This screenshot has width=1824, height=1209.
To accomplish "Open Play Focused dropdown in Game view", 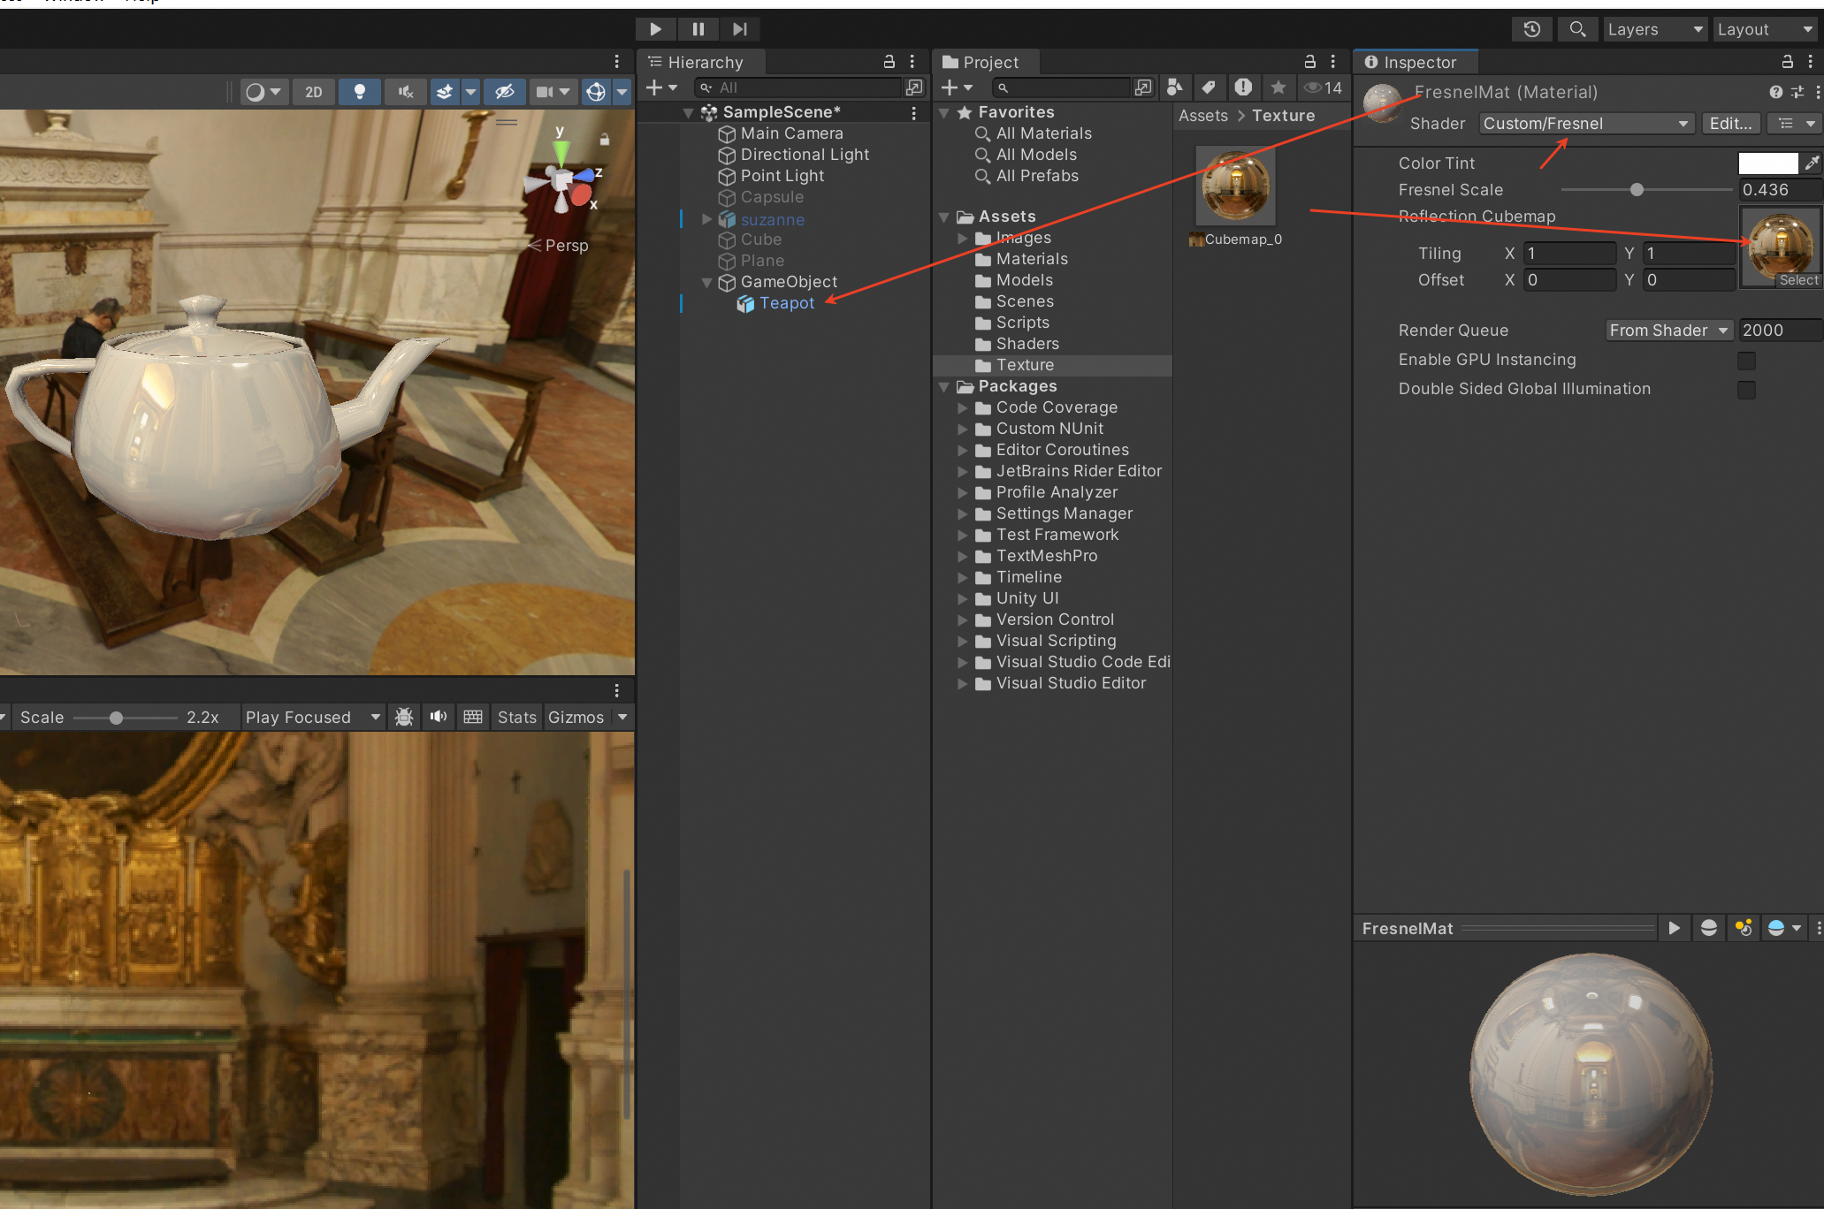I will tap(313, 718).
